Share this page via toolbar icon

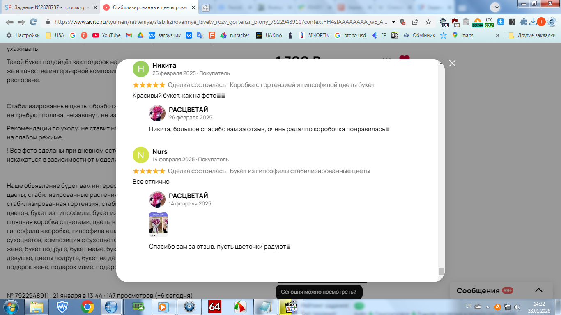pos(415,22)
